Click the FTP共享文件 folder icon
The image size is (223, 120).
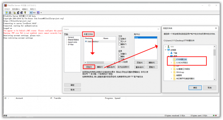174,59
